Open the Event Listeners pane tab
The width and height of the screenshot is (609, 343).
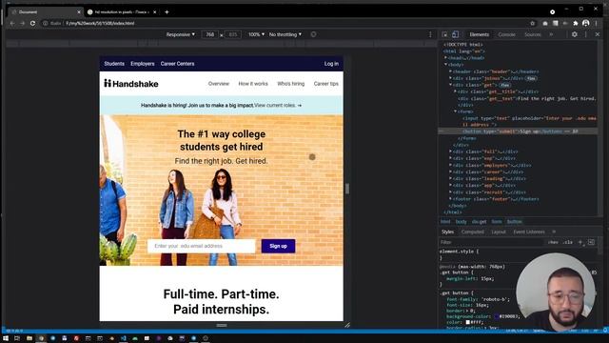tap(529, 232)
